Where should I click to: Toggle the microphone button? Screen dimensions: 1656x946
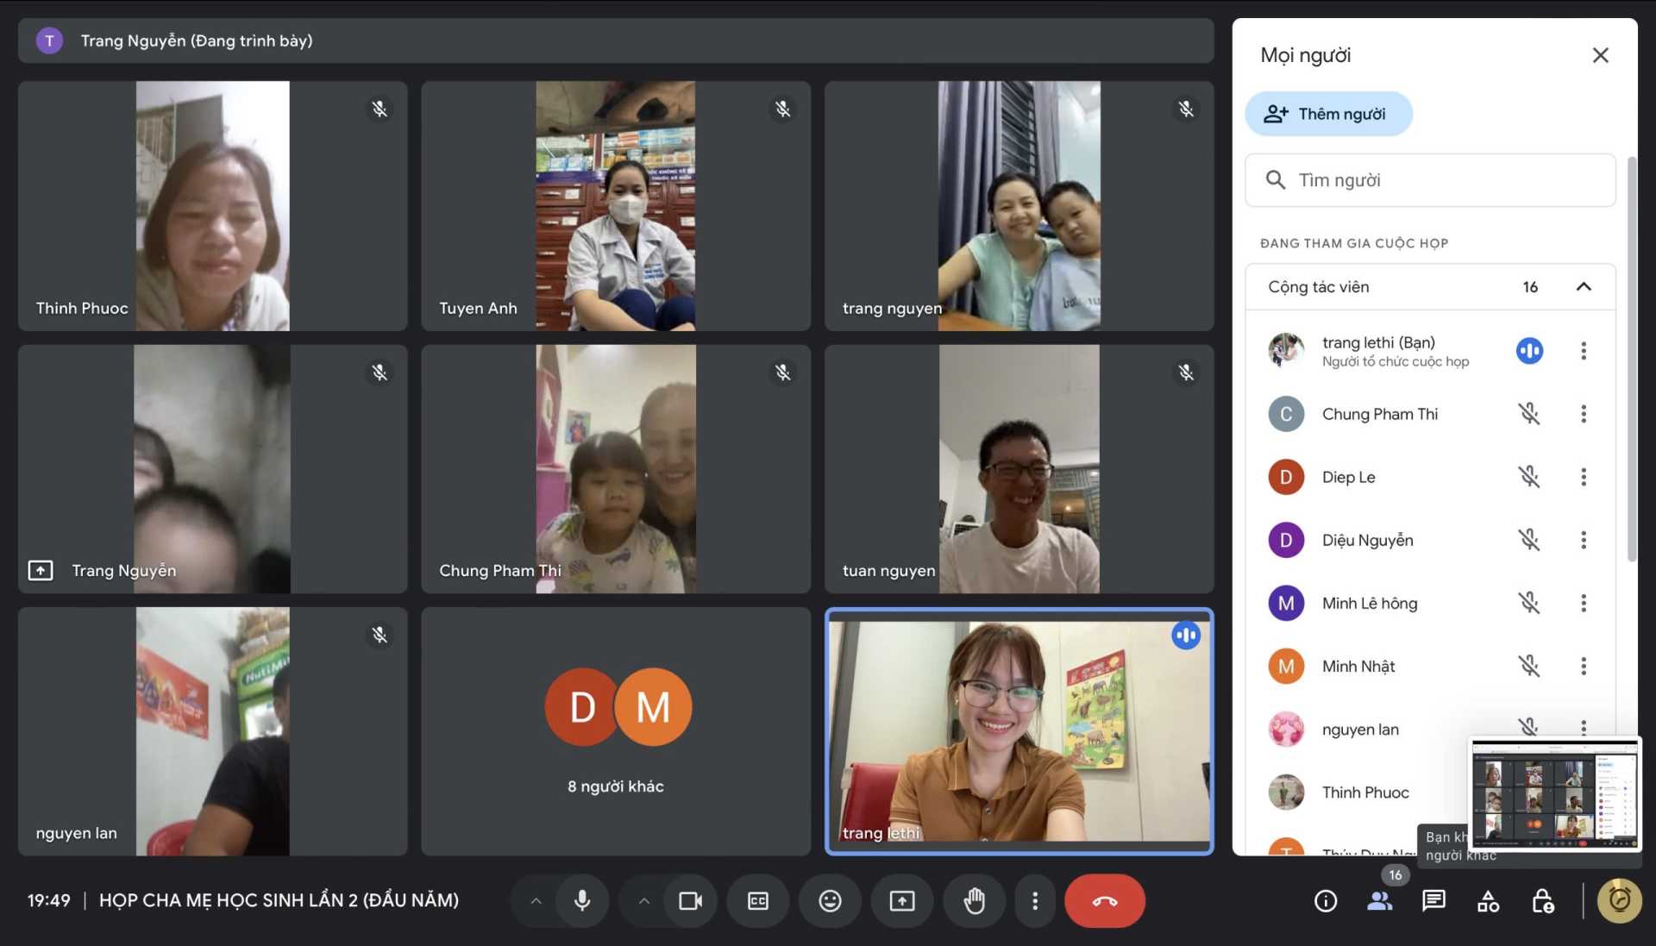[x=582, y=901]
